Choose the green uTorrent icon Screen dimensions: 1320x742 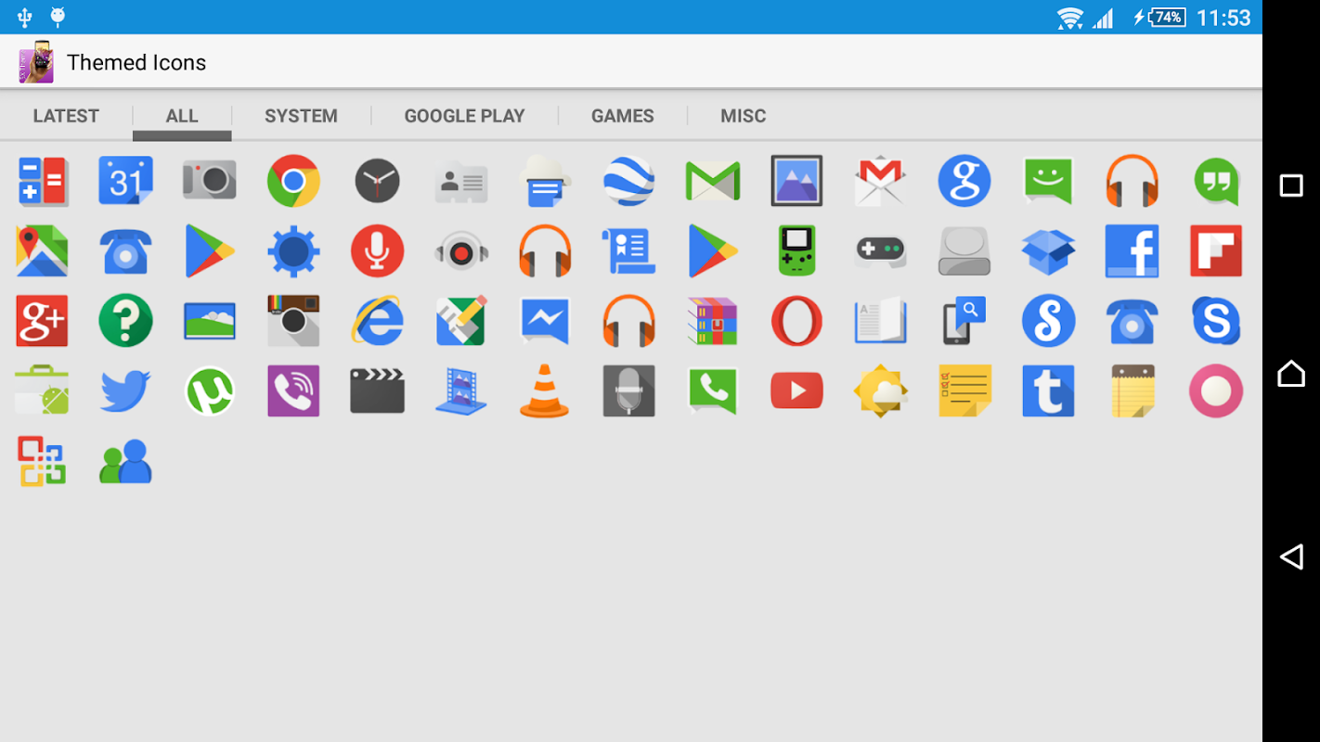coord(210,390)
